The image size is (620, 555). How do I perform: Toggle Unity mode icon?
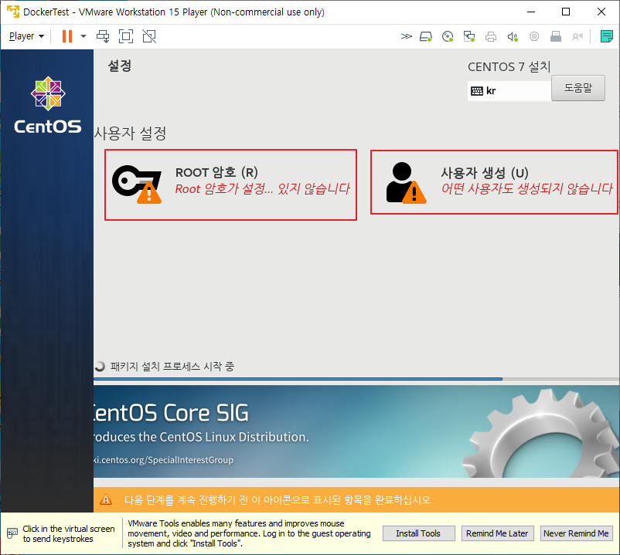[149, 36]
